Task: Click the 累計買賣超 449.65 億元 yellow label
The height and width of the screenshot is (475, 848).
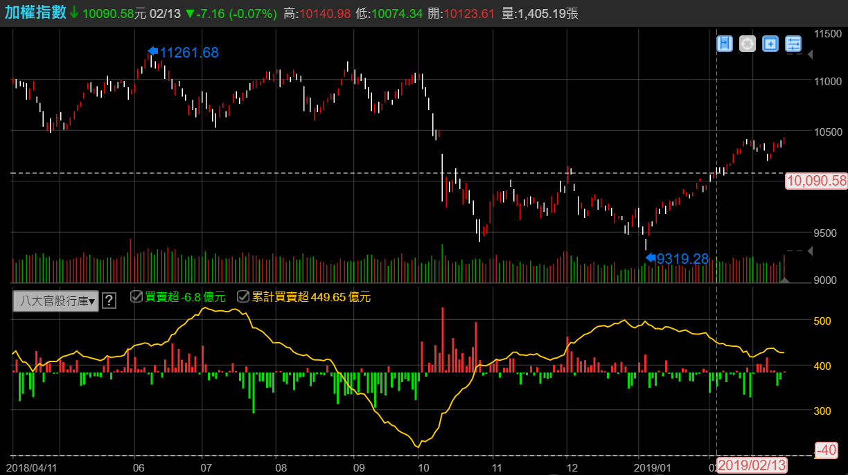Action: click(311, 297)
